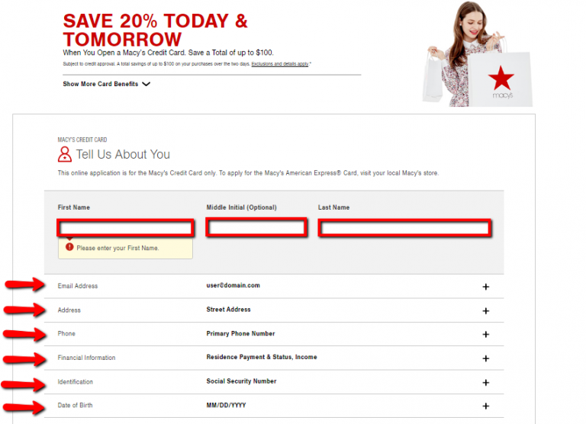Click Social Security Number text
This screenshot has width=586, height=424.
click(241, 381)
